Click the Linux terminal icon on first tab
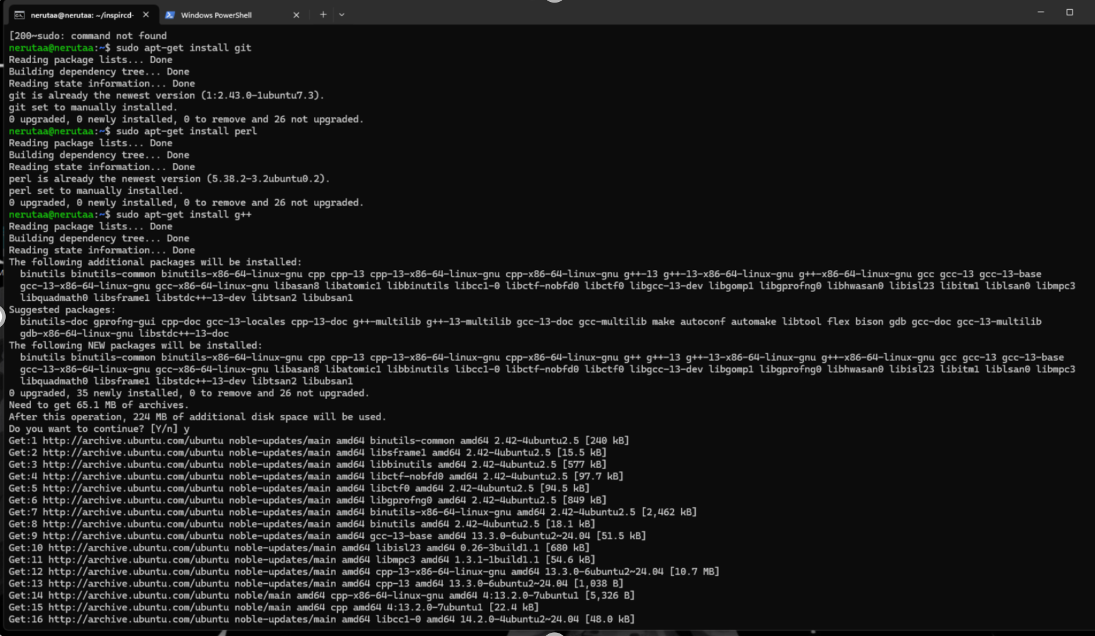 [x=19, y=15]
